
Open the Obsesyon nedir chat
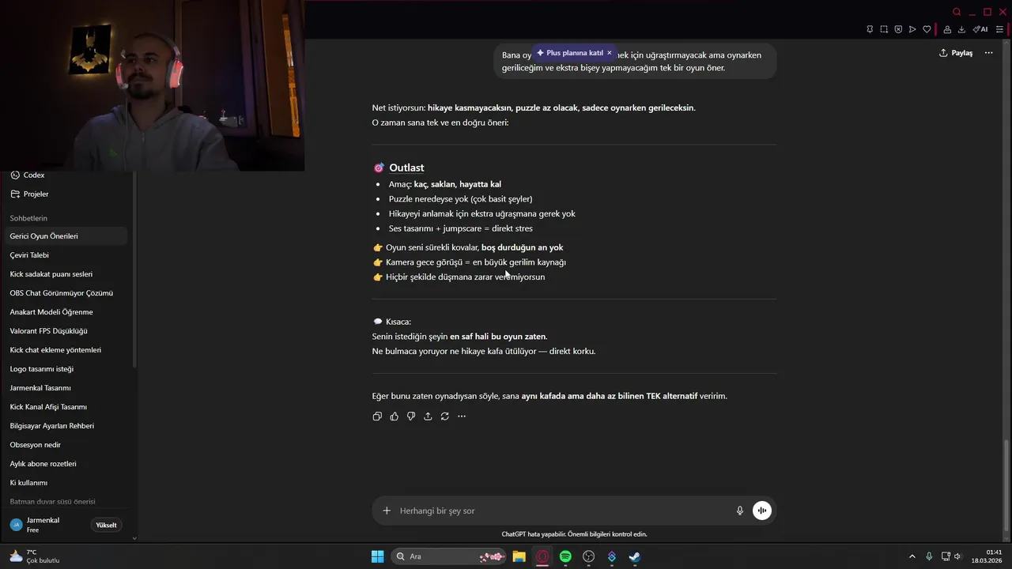coord(66,445)
